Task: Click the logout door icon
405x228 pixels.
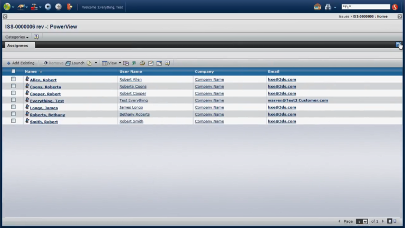Action: (x=69, y=7)
